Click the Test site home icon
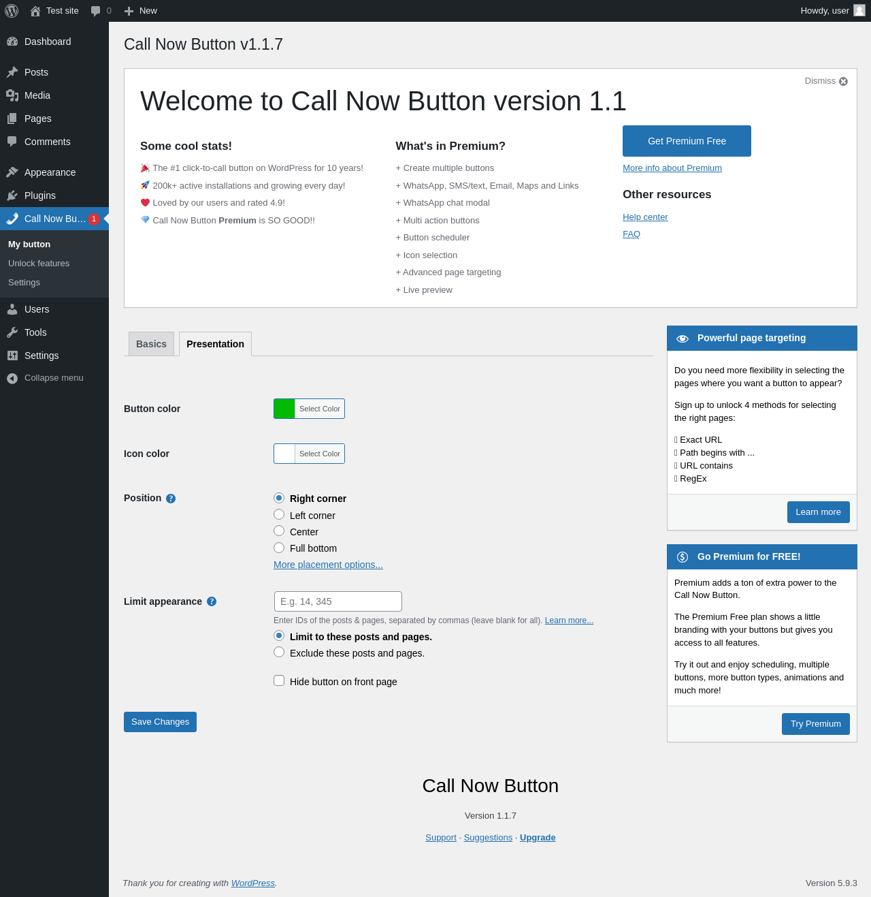871x897 pixels. pyautogui.click(x=35, y=11)
